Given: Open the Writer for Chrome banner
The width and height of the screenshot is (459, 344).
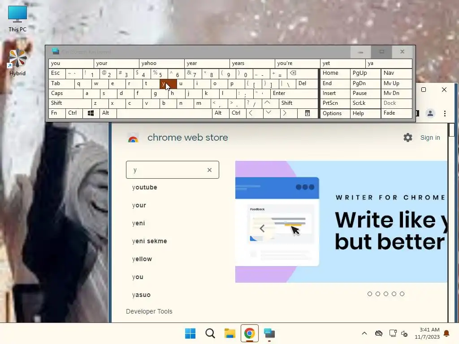Looking at the screenshot, I should coord(341,222).
